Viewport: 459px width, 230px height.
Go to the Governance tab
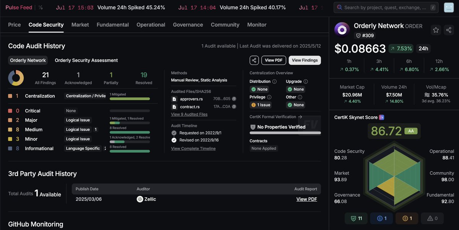[188, 24]
